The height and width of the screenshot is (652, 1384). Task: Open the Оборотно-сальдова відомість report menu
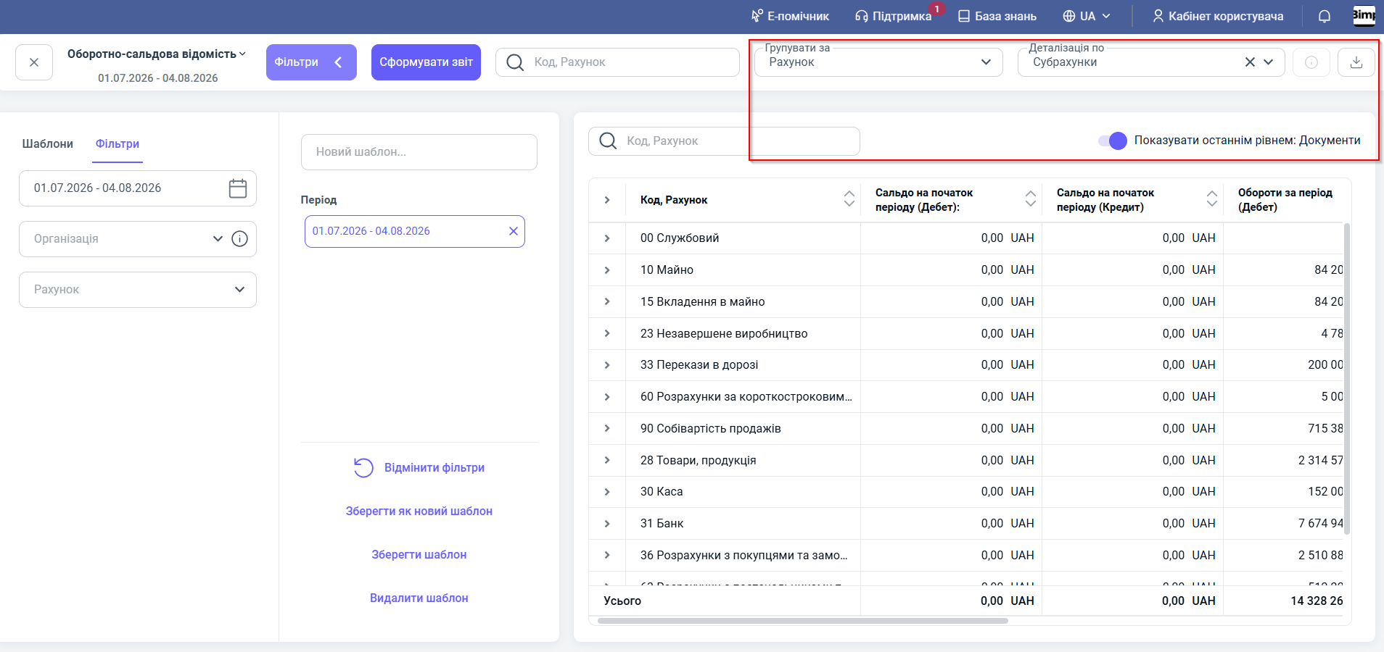(157, 54)
